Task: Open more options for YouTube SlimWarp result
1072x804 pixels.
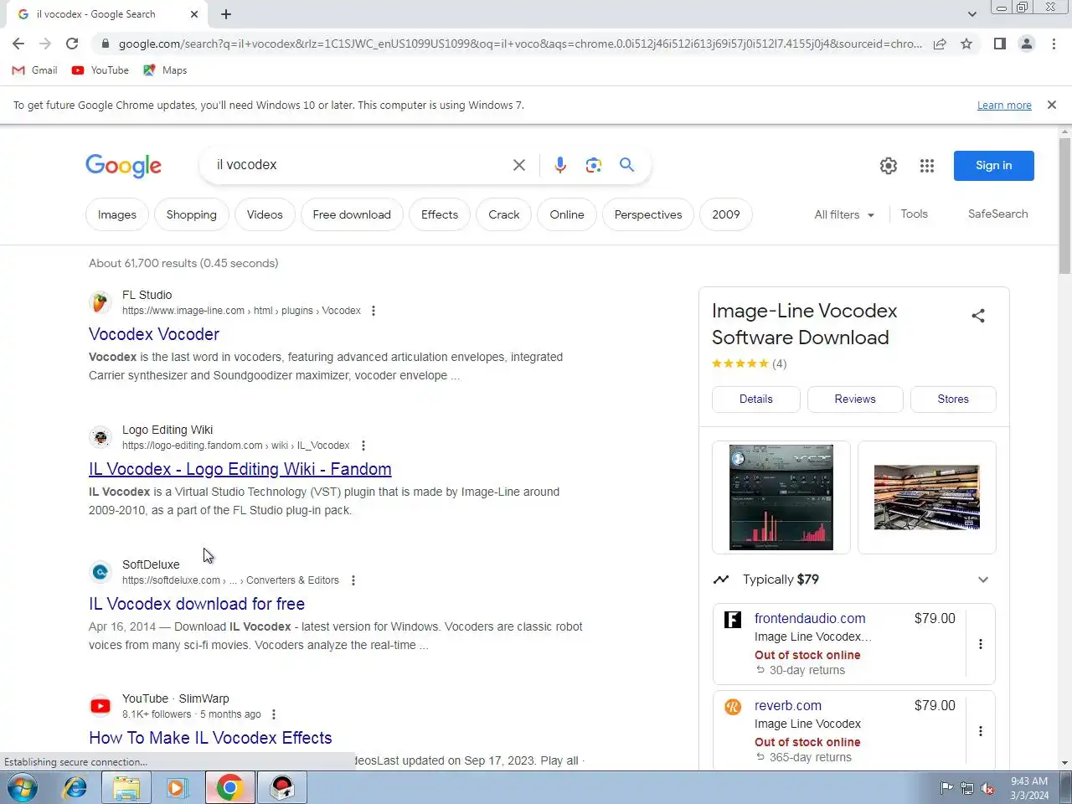Action: 274,714
